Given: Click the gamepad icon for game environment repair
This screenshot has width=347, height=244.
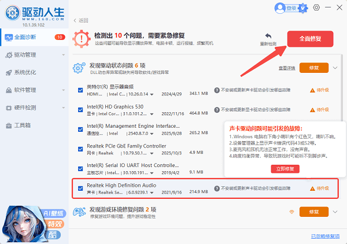Looking at the screenshot, I should point(79,212).
